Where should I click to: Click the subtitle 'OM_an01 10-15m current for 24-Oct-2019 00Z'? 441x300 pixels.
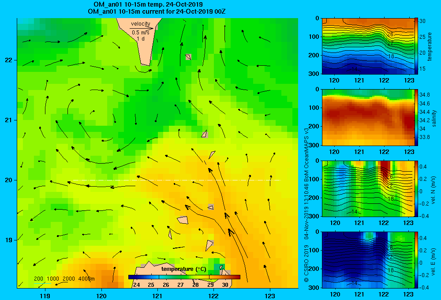pos(157,11)
